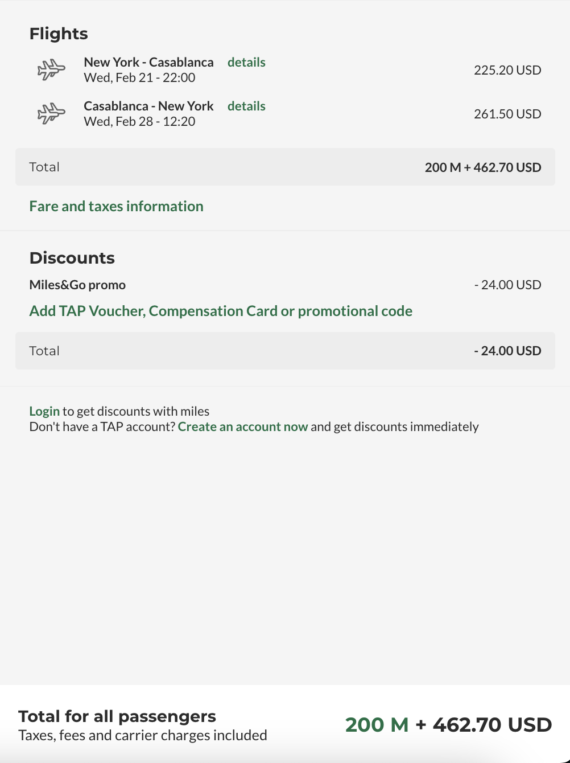Select the 225.20 USD outbound flight price
570x763 pixels.
[507, 70]
